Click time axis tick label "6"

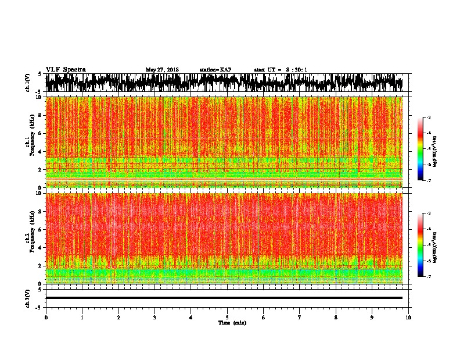pos(264,318)
